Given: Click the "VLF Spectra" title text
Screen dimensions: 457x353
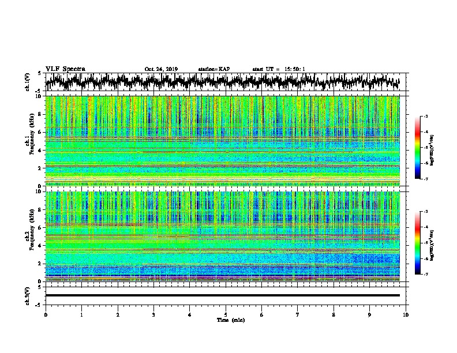Looking at the screenshot, I should pos(65,69).
